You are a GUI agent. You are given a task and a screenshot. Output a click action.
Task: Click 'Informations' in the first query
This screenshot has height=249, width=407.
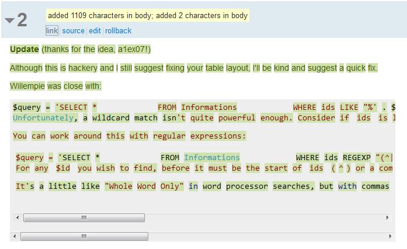tap(208, 108)
